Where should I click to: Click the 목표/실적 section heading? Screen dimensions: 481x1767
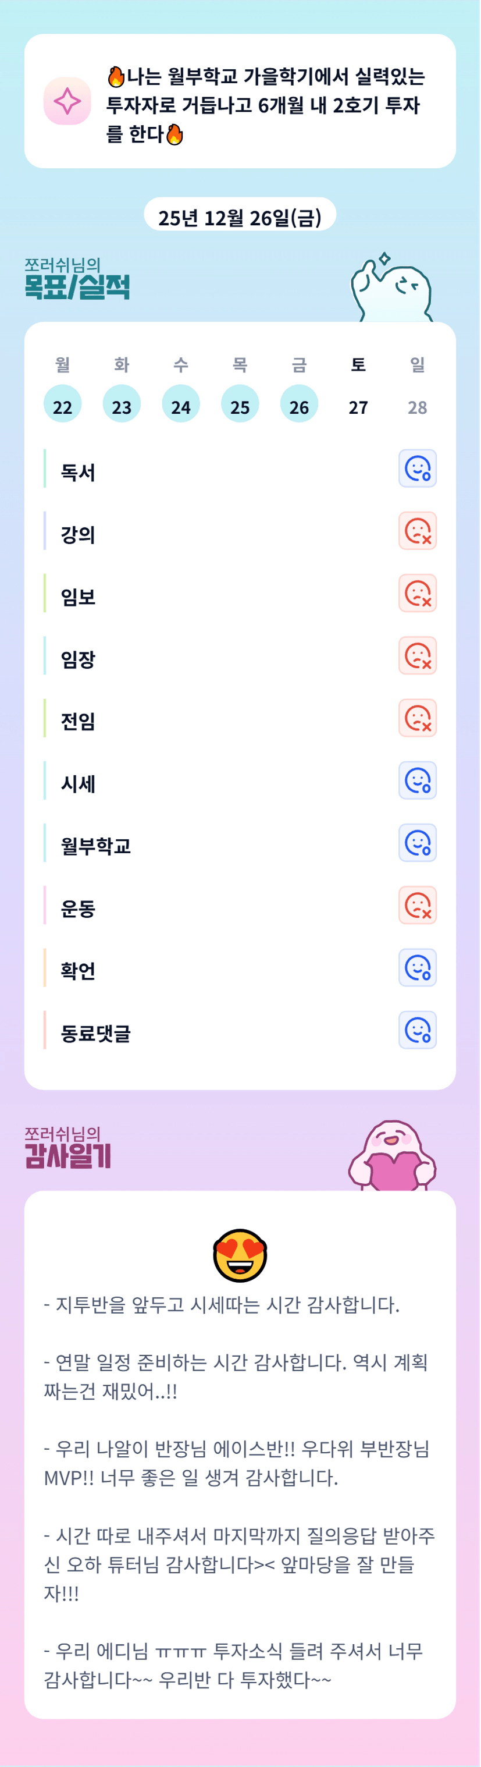77,287
